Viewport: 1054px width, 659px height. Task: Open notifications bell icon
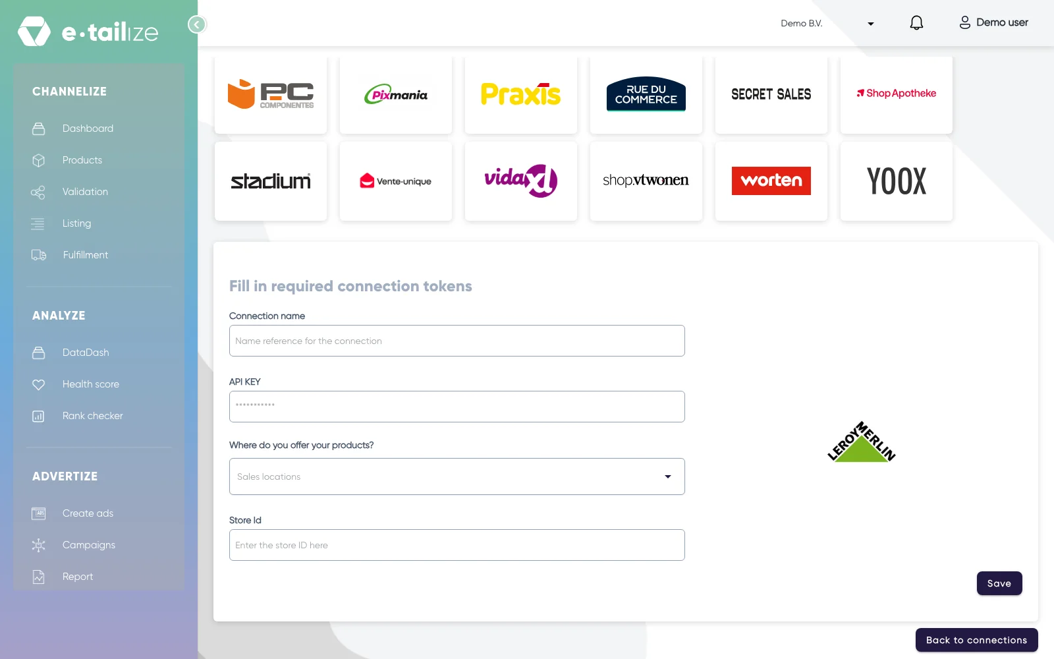point(916,23)
